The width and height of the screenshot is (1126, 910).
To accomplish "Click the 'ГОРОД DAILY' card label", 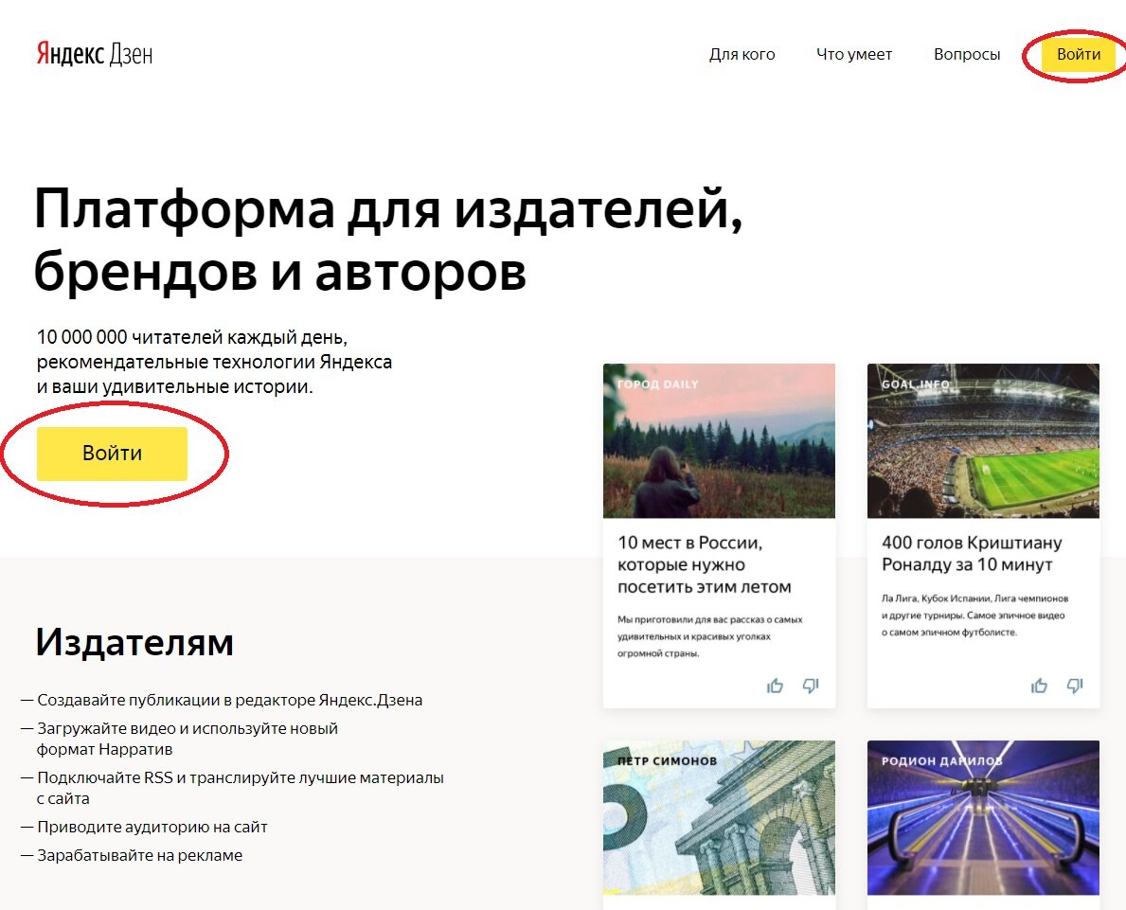I will pyautogui.click(x=658, y=384).
